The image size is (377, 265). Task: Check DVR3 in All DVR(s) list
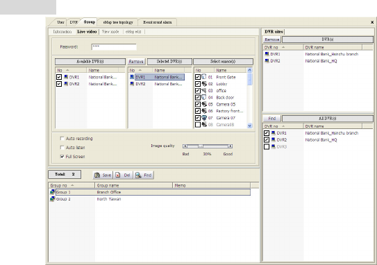coord(267,146)
